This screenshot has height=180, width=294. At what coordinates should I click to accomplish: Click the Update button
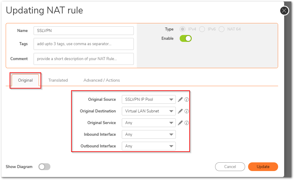tap(263, 167)
